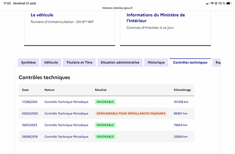Tap the battery icon in status bar

tap(229, 3)
